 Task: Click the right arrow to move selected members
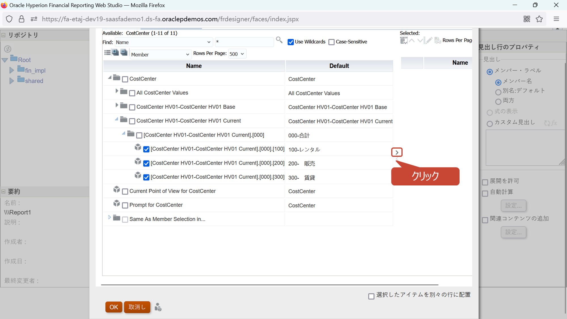[x=397, y=152]
